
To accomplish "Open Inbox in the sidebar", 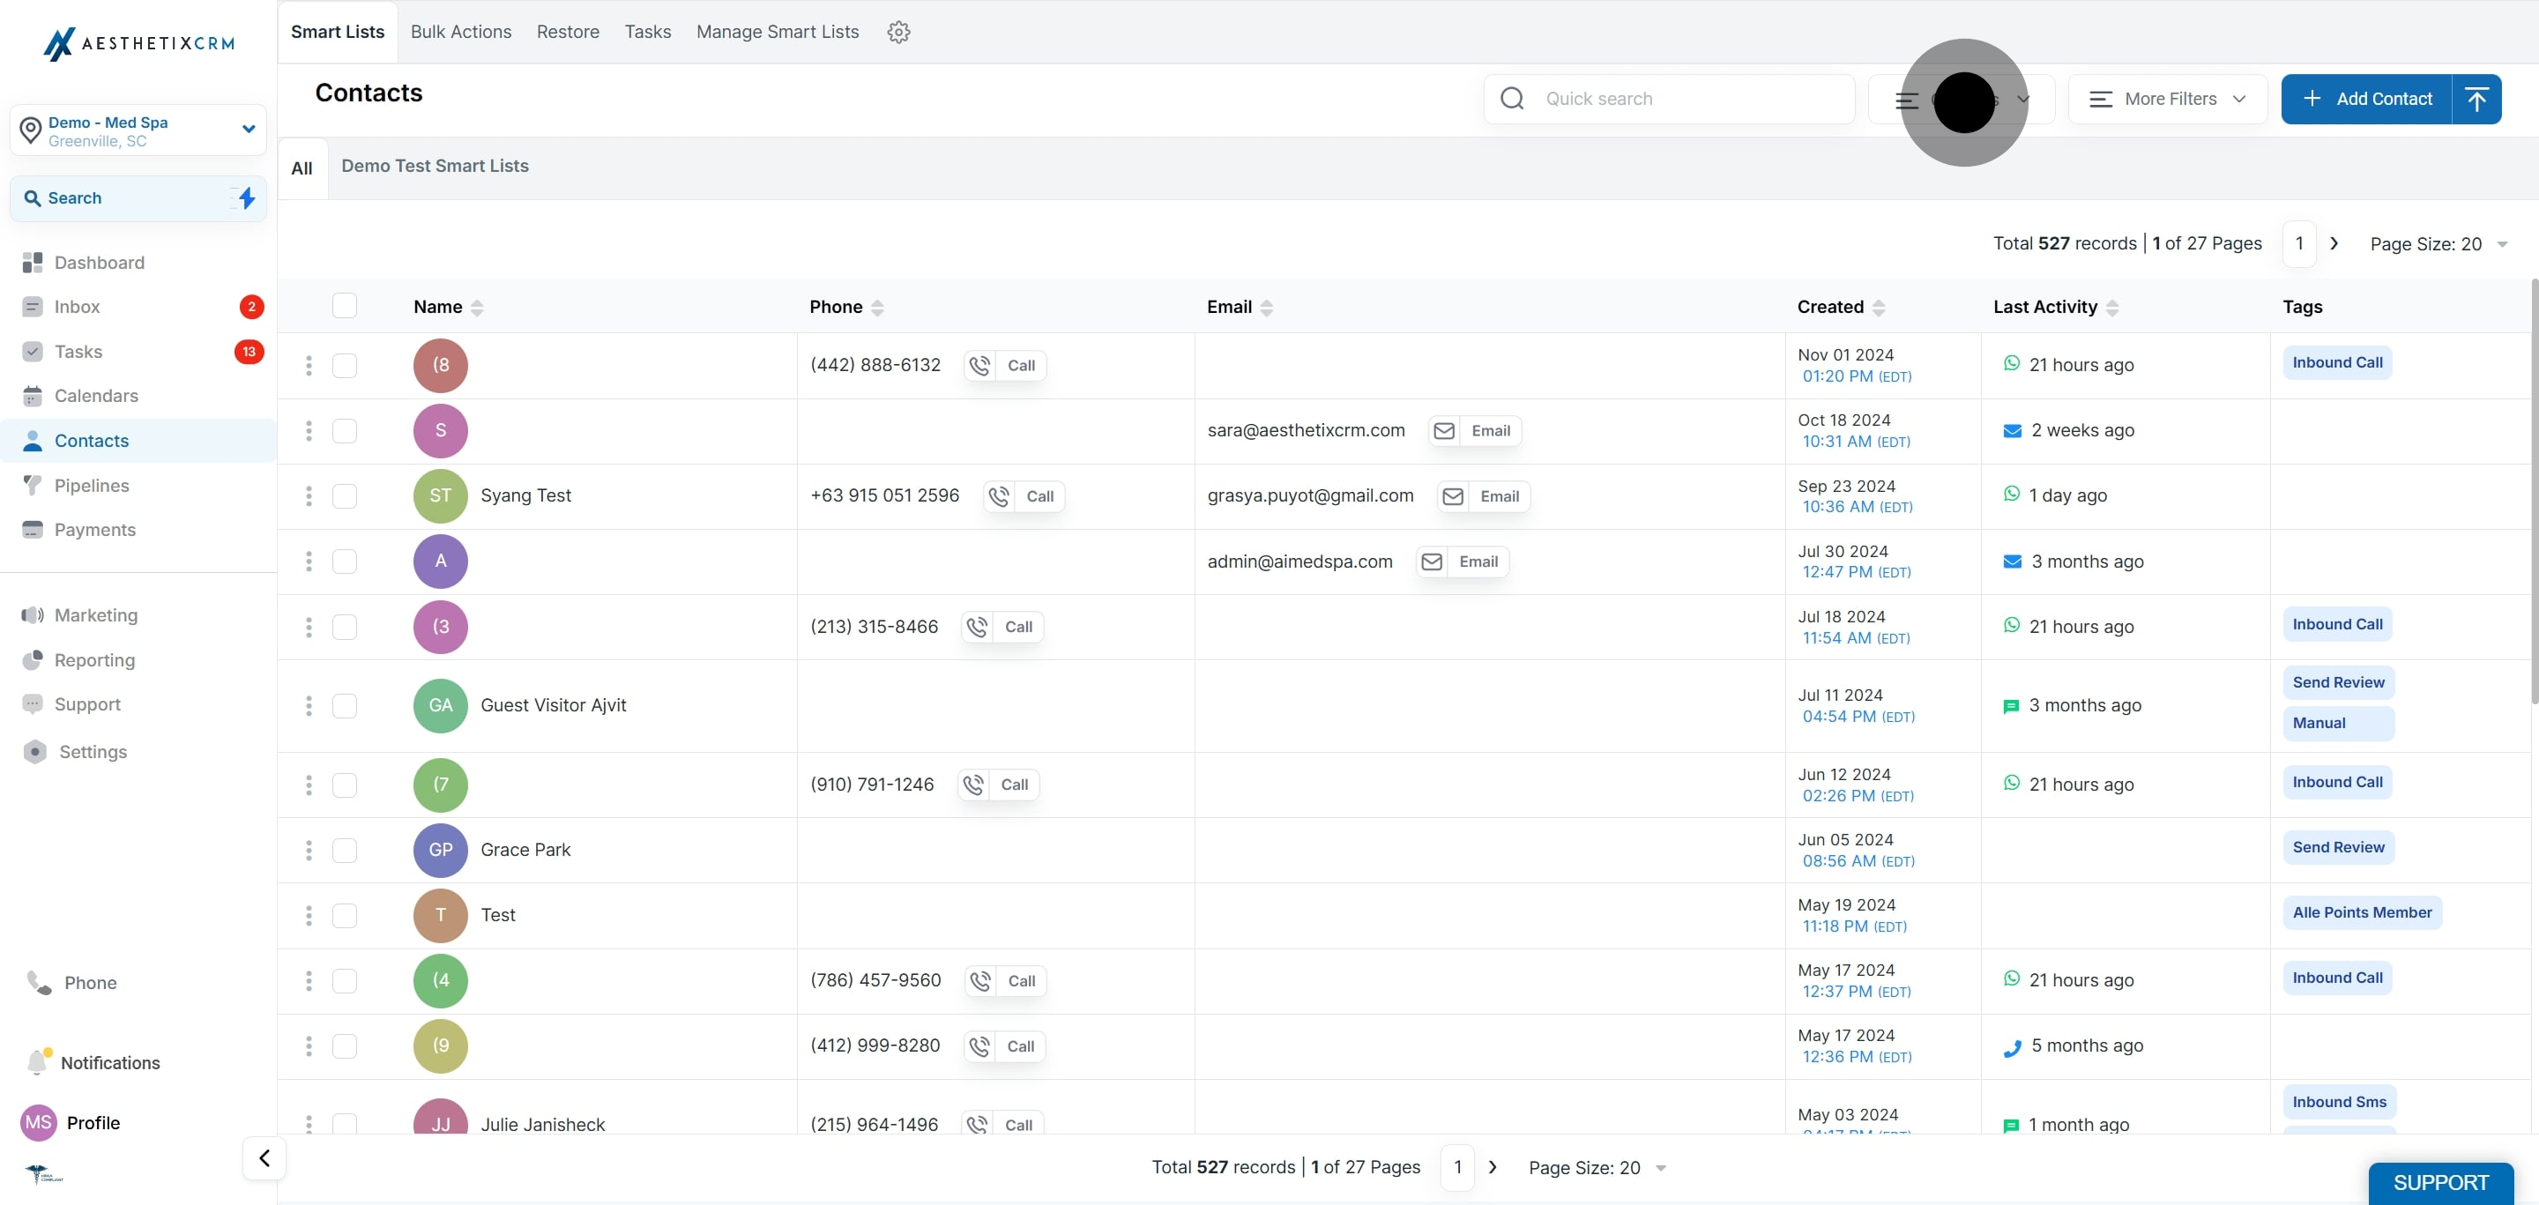I will click(77, 307).
